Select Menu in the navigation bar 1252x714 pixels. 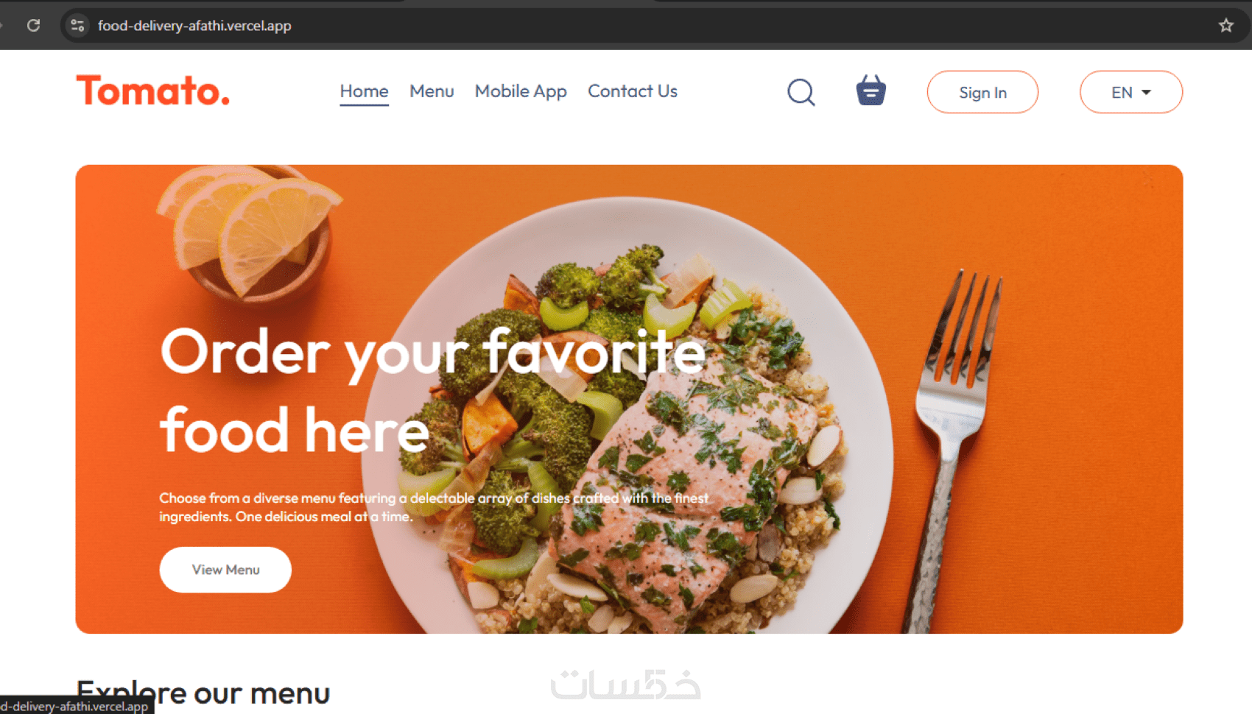[432, 91]
